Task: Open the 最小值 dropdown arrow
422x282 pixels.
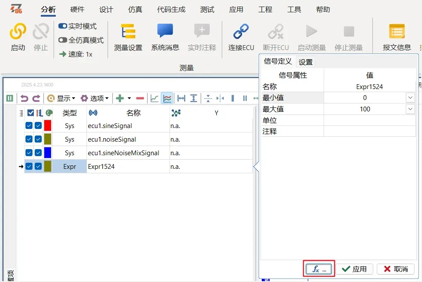Action: click(x=410, y=98)
